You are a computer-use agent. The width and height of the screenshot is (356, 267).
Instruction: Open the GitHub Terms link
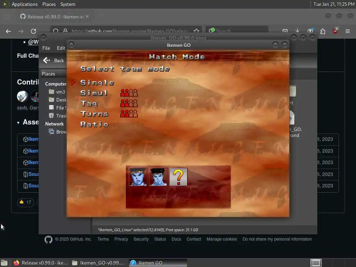click(103, 239)
